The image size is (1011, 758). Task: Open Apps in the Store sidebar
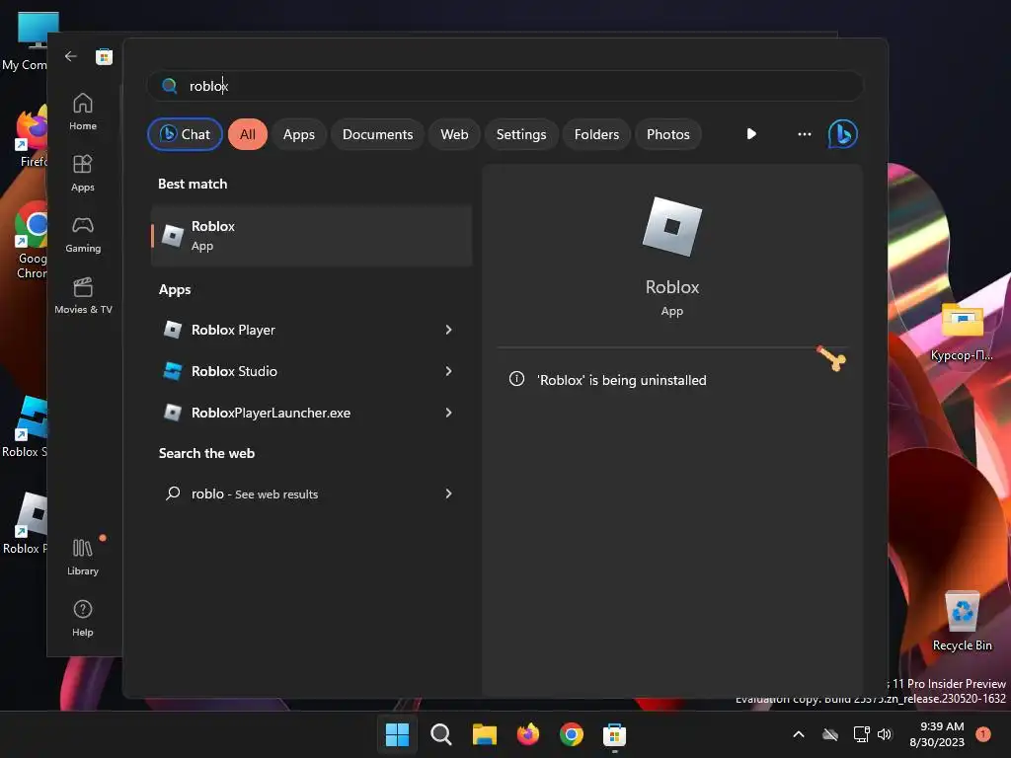click(83, 173)
